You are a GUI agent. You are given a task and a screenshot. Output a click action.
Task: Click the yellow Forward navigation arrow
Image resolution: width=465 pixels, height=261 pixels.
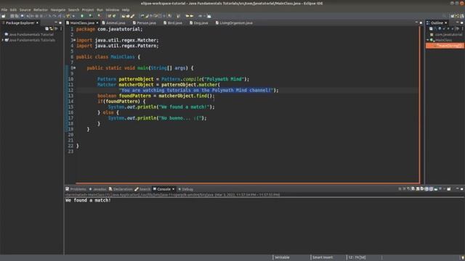pos(192,16)
